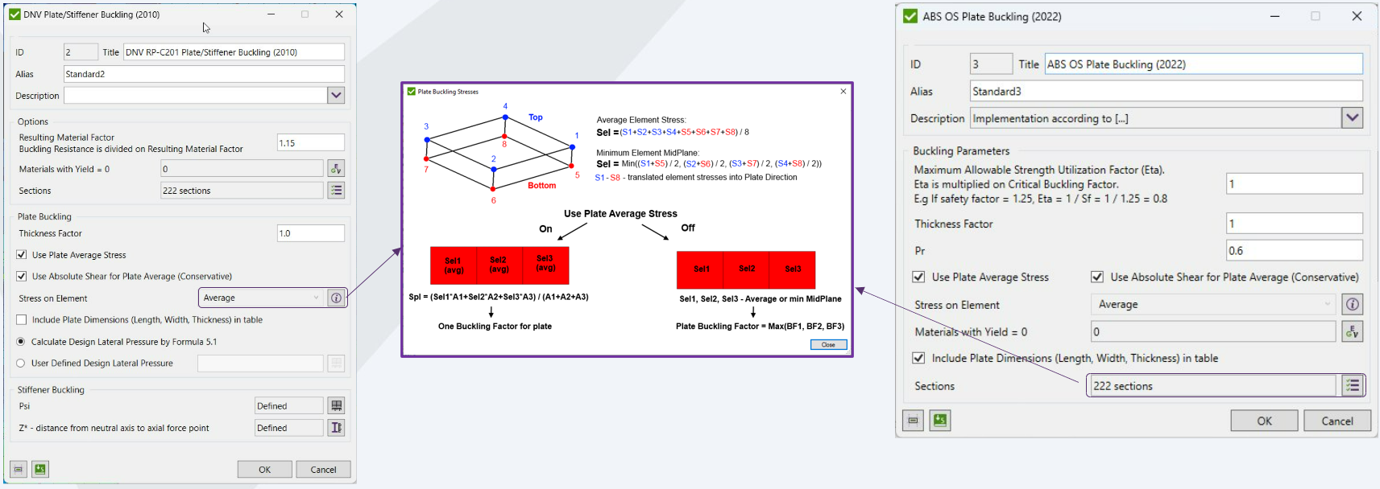Click Cancel in DNV Plate/Stiffener Buckling dialog

[x=323, y=470]
